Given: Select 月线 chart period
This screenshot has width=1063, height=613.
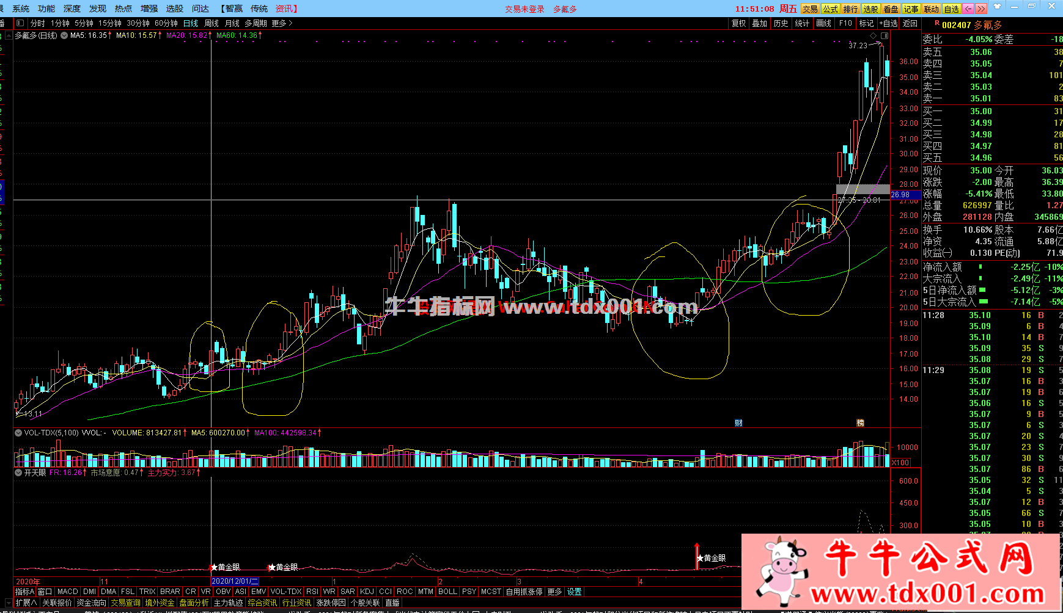Looking at the screenshot, I should point(232,23).
